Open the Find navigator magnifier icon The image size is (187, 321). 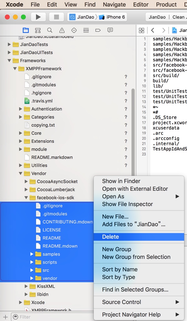pos(50,30)
